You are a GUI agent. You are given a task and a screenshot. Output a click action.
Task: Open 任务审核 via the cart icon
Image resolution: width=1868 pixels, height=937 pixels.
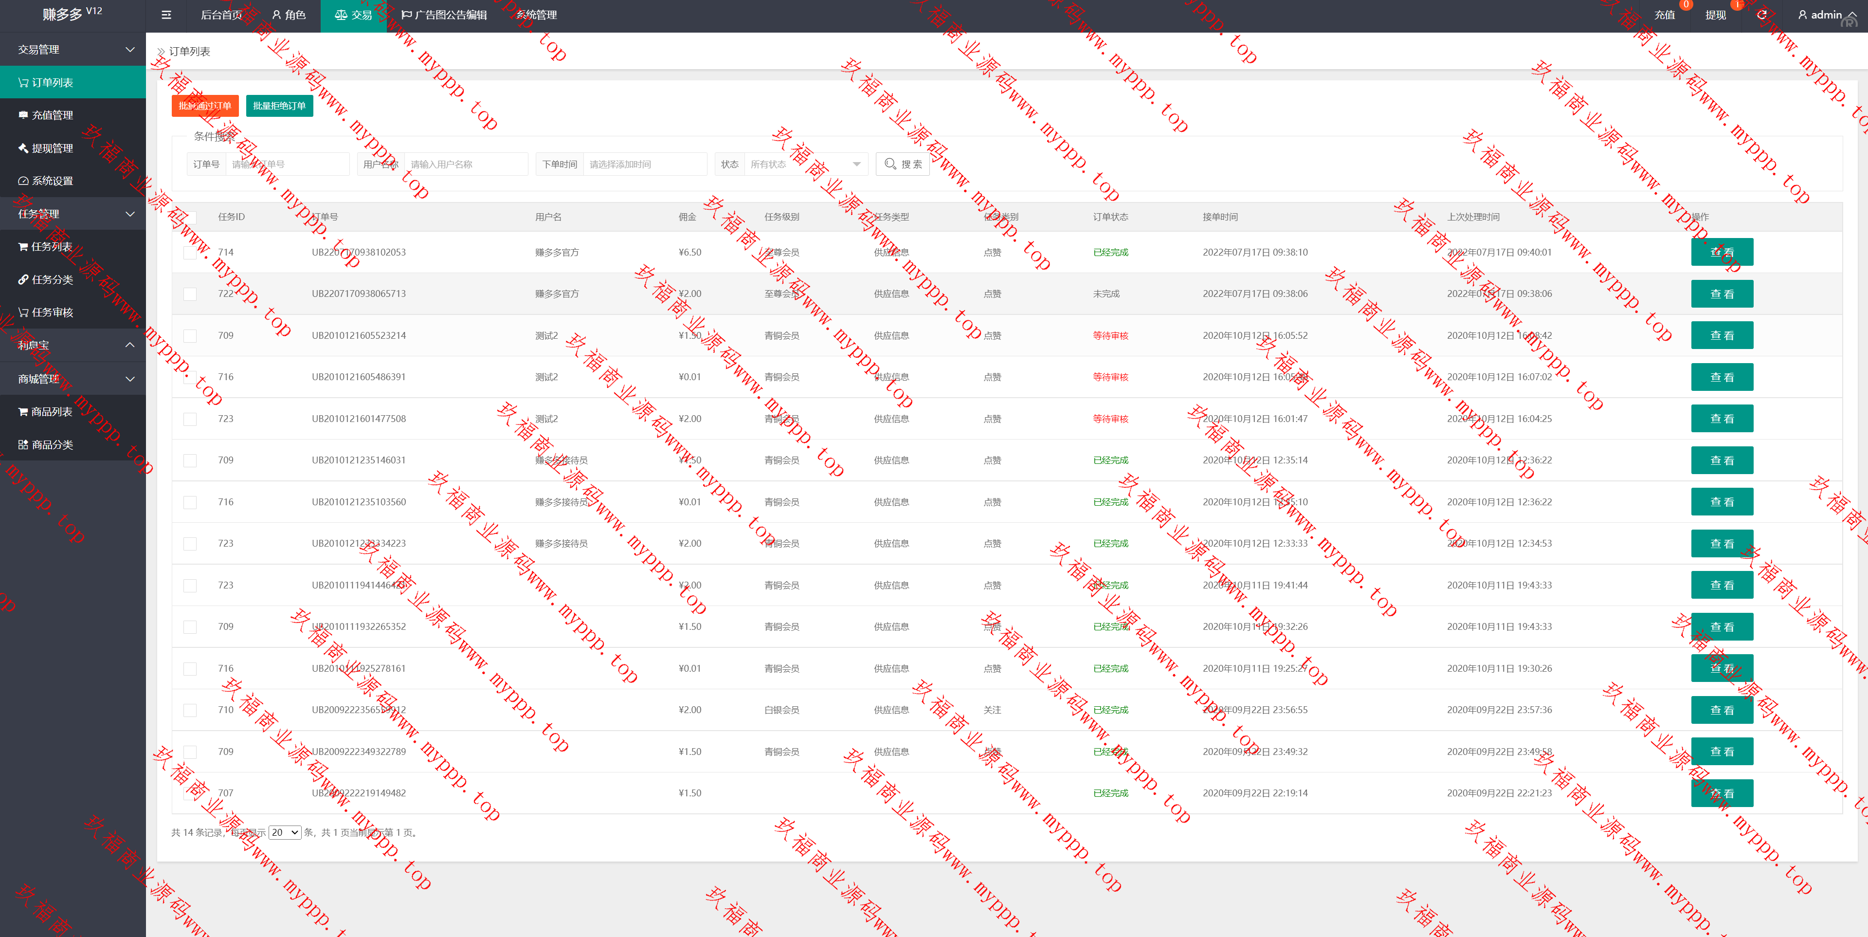[23, 312]
